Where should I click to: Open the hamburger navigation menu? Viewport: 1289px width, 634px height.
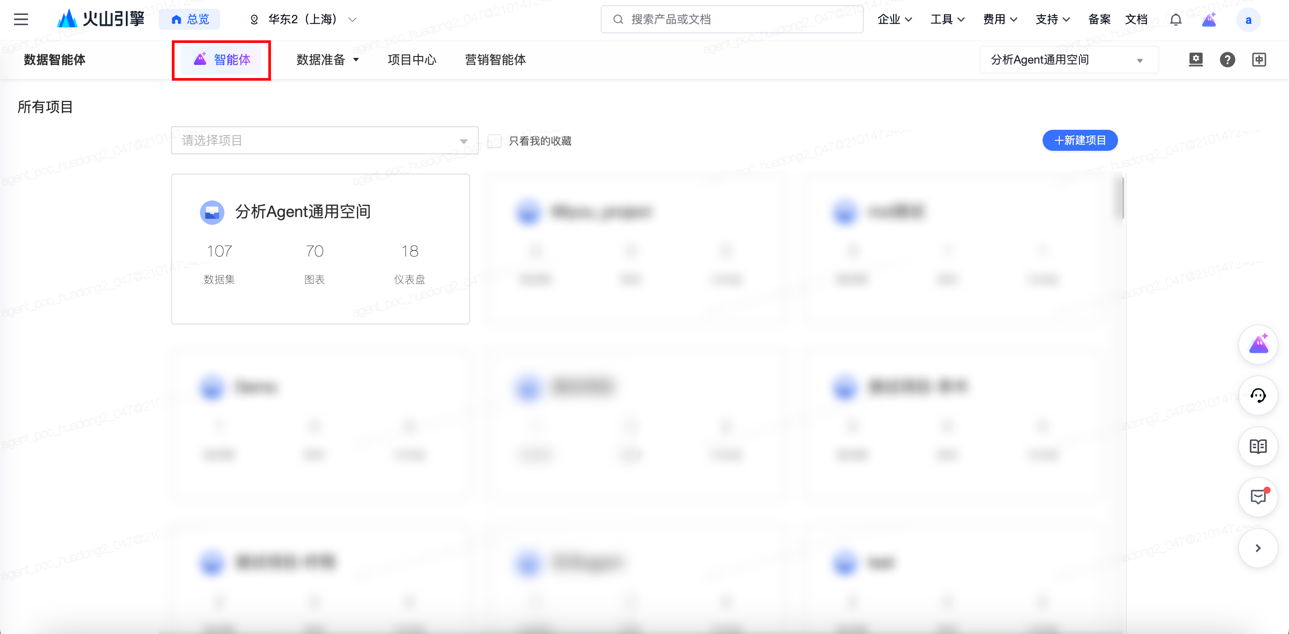[x=21, y=20]
